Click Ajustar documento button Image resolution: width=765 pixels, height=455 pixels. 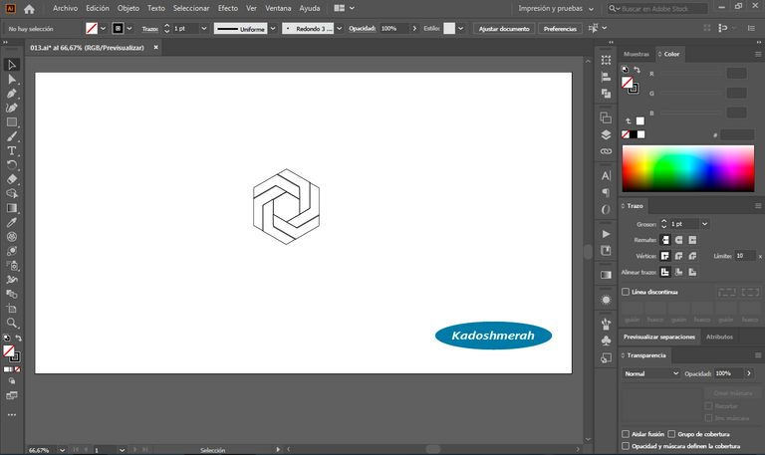pos(504,29)
